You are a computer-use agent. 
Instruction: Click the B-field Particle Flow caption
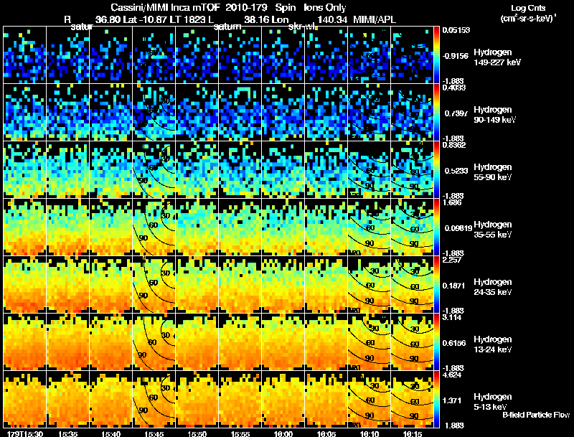(x=536, y=415)
